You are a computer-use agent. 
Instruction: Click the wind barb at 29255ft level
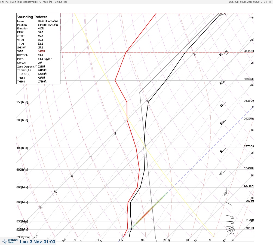point(223,122)
